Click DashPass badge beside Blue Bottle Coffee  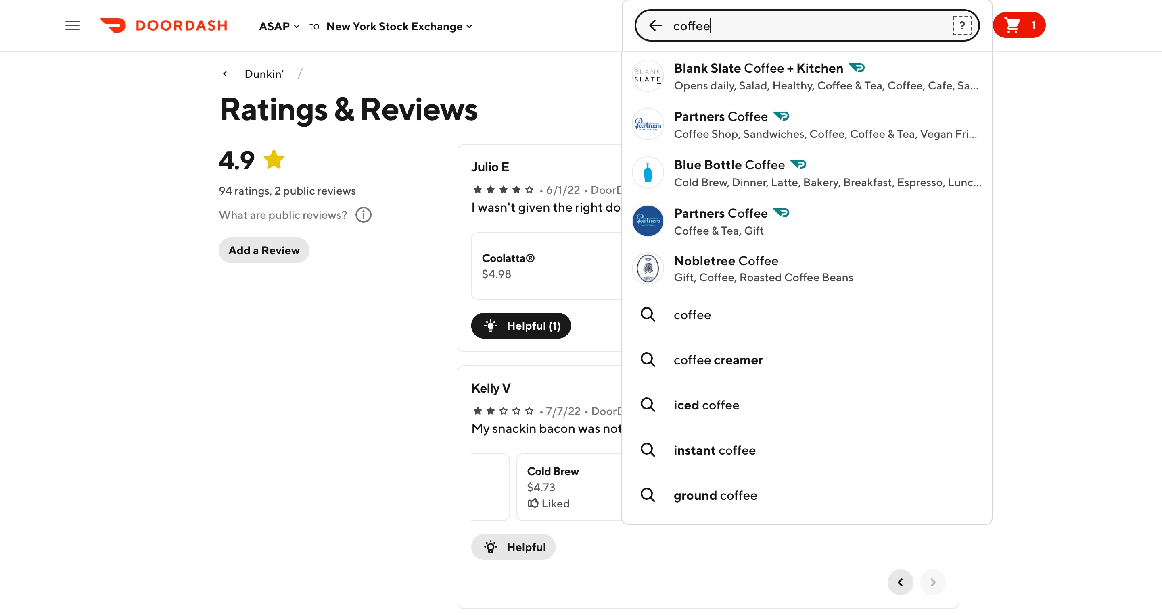pos(798,165)
